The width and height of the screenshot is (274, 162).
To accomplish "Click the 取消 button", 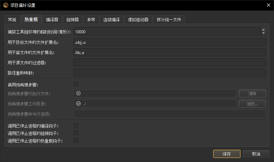I will [x=256, y=154].
